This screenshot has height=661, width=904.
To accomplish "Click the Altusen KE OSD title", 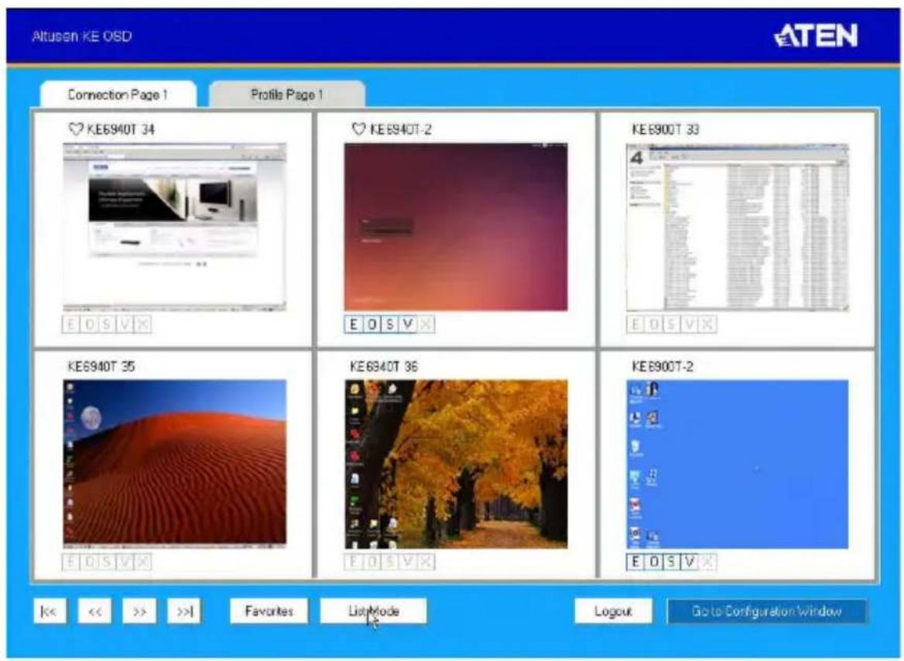I will 82,36.
